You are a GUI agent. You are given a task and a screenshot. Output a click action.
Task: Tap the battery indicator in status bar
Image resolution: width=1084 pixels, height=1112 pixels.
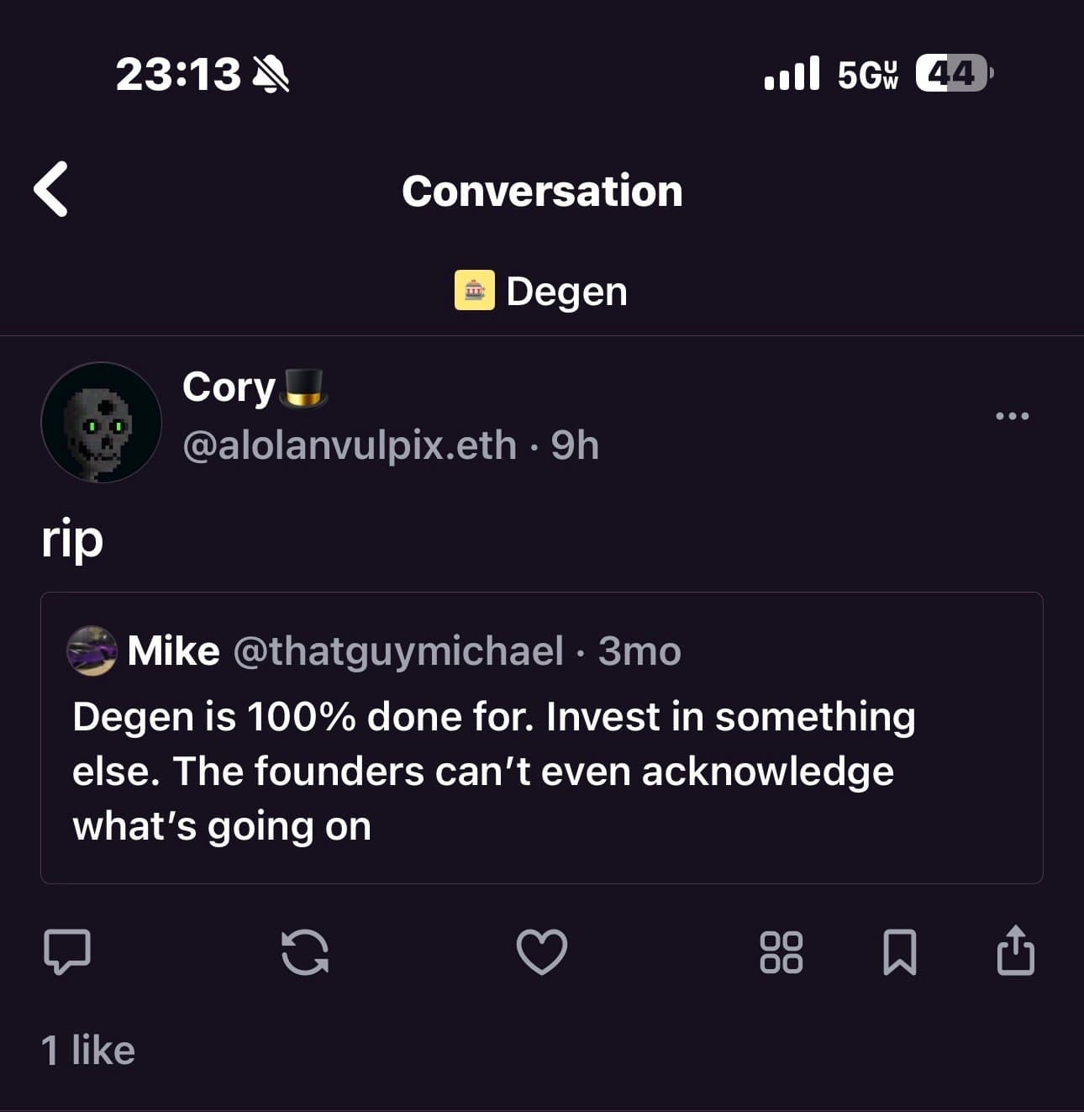953,73
